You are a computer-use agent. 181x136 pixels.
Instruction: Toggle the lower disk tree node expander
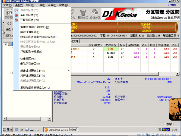[10, 73]
